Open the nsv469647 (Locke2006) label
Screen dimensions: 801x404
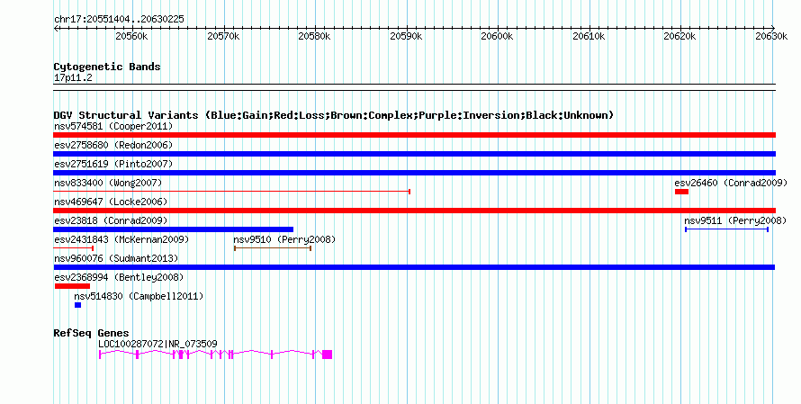tap(111, 202)
